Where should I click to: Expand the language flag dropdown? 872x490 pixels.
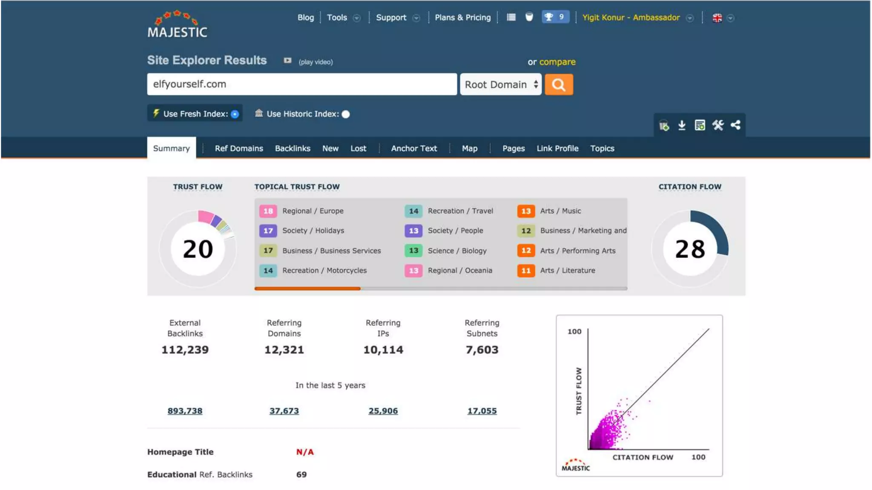(730, 18)
